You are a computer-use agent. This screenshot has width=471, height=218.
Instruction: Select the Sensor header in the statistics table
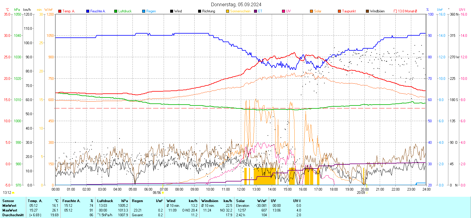point(8,201)
